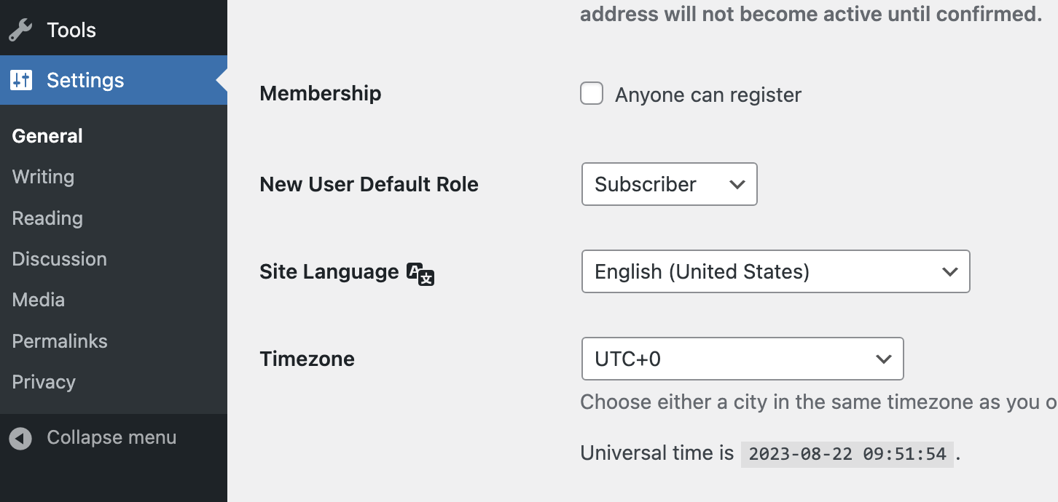This screenshot has width=1058, height=502.
Task: Click the Membership field label
Action: pos(321,94)
